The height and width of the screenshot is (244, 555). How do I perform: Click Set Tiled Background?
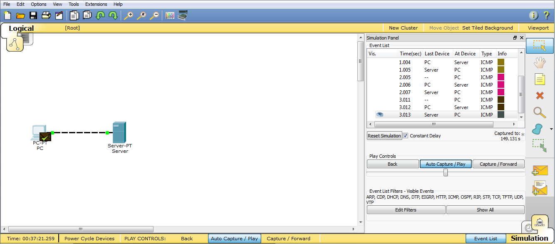(488, 28)
